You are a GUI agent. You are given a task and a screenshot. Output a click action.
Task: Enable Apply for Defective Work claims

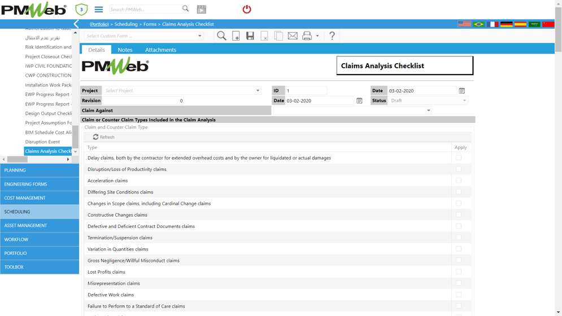pyautogui.click(x=459, y=295)
